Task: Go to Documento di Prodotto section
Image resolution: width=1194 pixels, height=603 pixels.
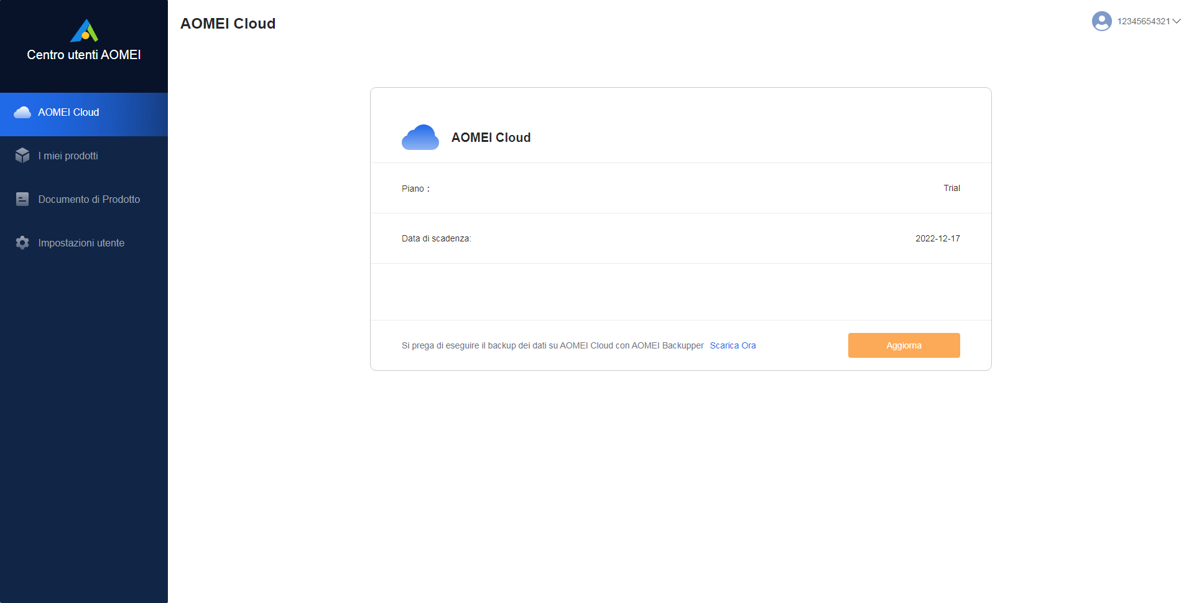Action: (84, 199)
